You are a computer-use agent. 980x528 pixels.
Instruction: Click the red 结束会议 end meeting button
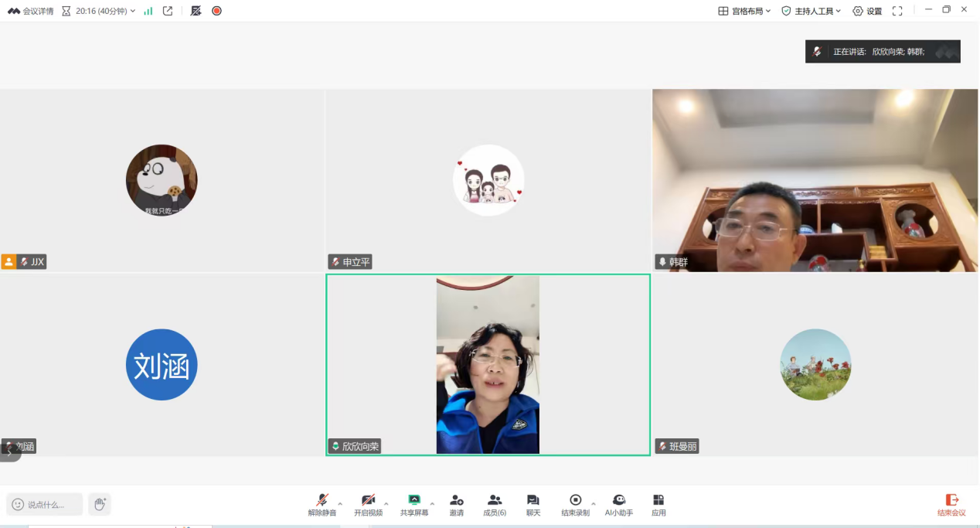[951, 505]
